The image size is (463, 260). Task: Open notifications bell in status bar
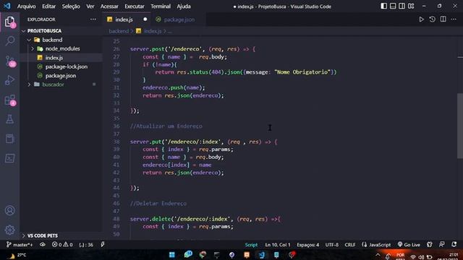[454, 244]
